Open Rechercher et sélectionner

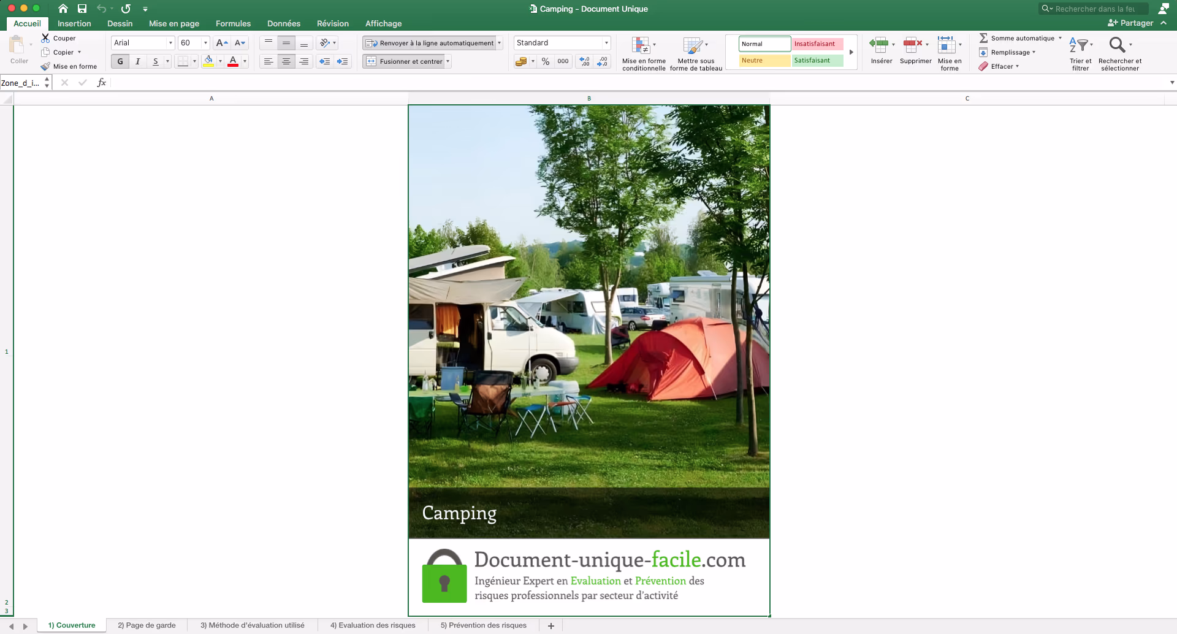(x=1119, y=54)
